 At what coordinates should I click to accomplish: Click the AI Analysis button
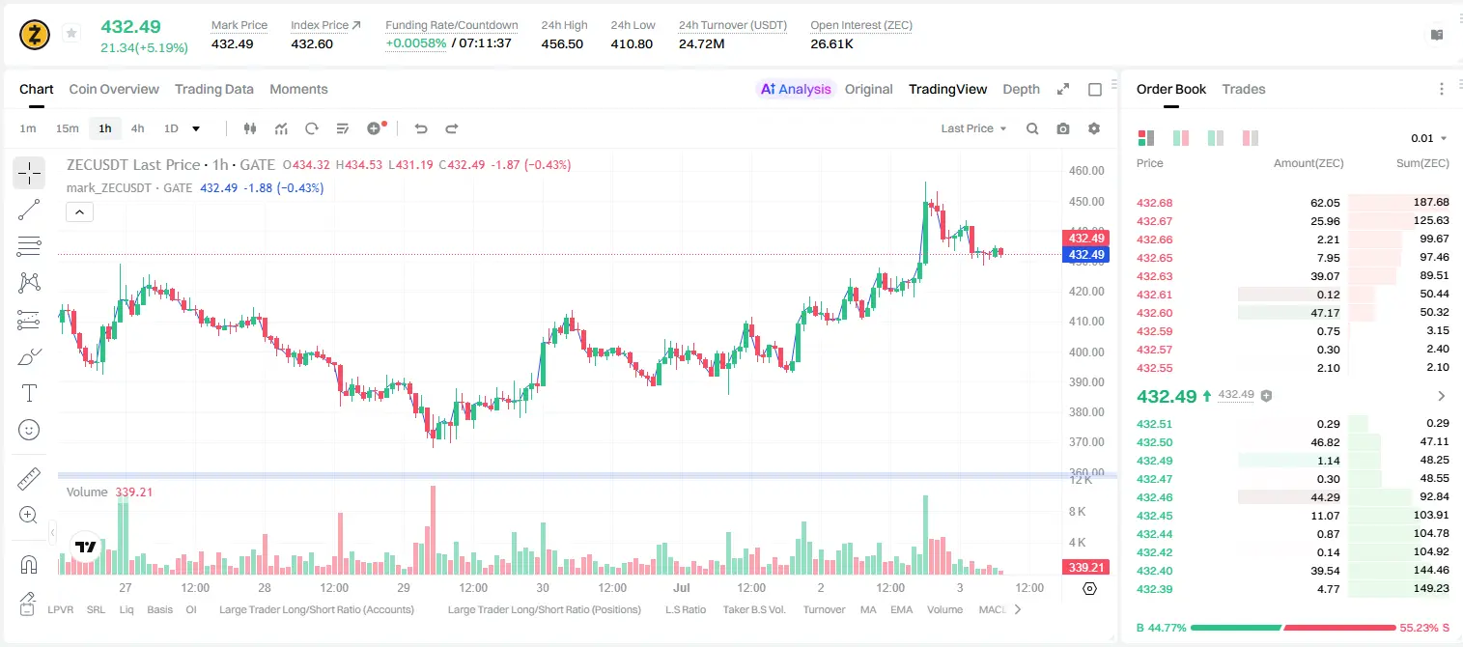(x=795, y=89)
